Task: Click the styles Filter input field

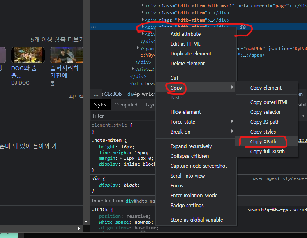Action: 123,116
